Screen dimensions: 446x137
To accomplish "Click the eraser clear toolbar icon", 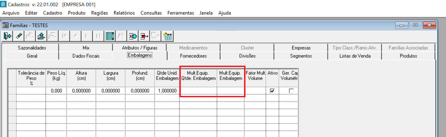I will [x=19, y=36].
